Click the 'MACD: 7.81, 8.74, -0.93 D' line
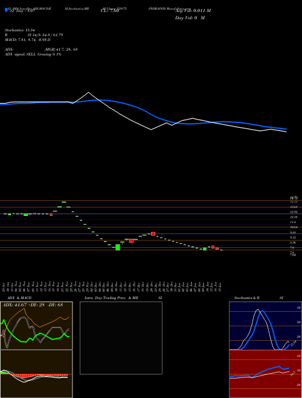The image size is (302, 398). coord(27,40)
